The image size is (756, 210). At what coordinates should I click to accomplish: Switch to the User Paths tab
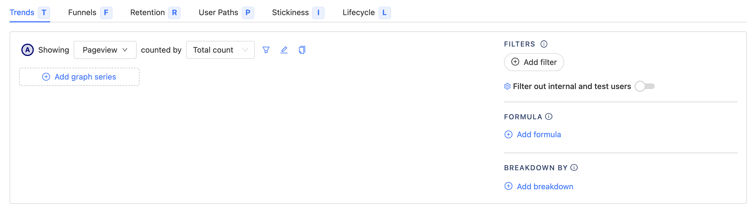tap(218, 12)
